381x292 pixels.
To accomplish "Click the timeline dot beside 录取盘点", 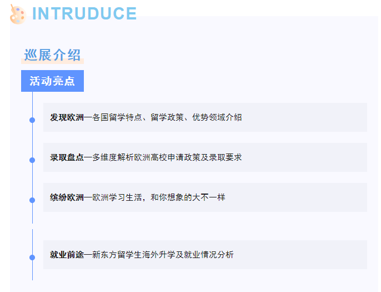I will point(32,160).
